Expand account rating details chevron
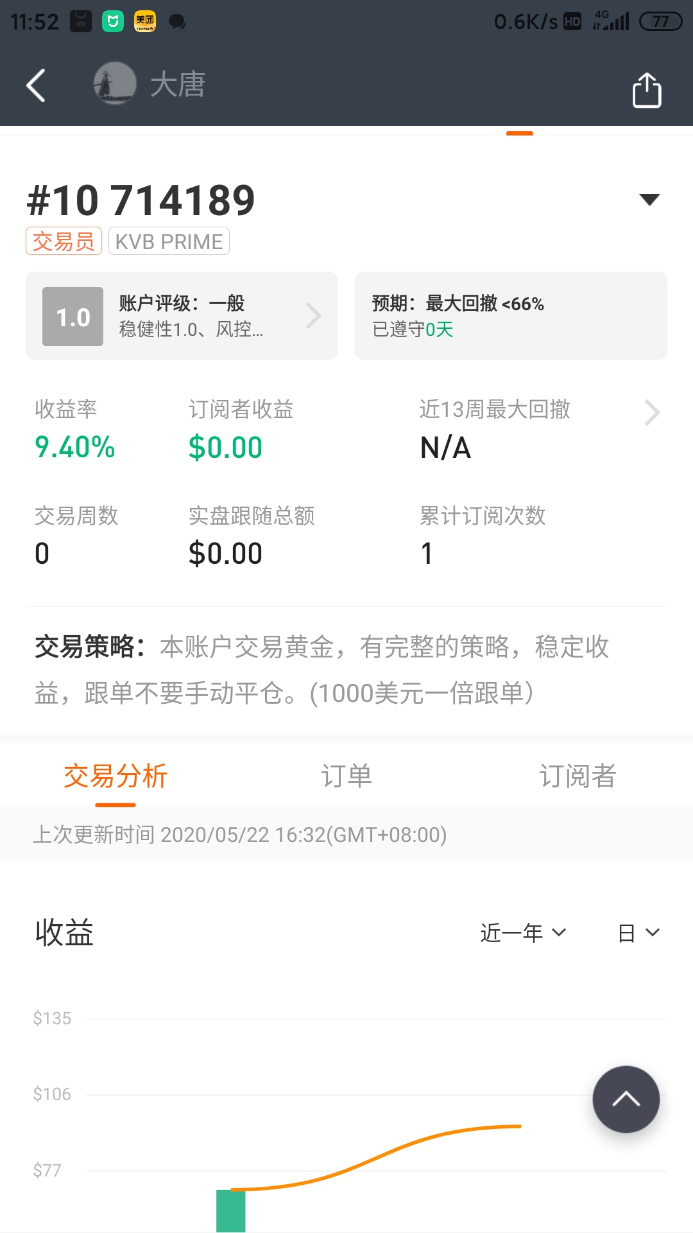This screenshot has height=1233, width=693. point(313,315)
